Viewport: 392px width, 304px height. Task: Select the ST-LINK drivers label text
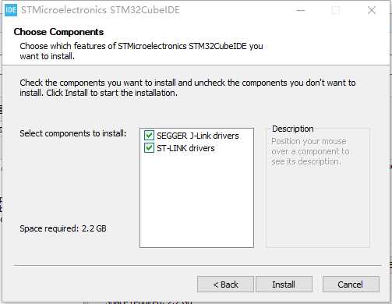click(x=185, y=148)
